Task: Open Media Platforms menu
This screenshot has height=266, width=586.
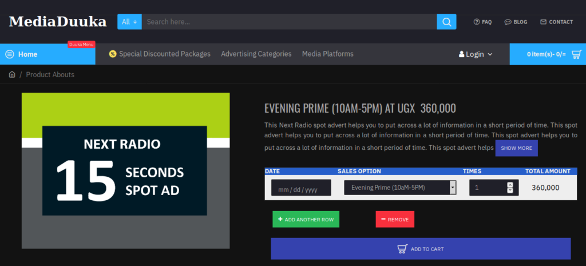Action: click(x=327, y=54)
